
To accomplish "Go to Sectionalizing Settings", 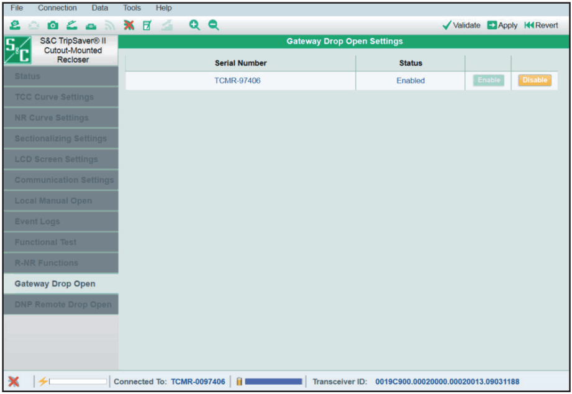I will click(x=61, y=139).
